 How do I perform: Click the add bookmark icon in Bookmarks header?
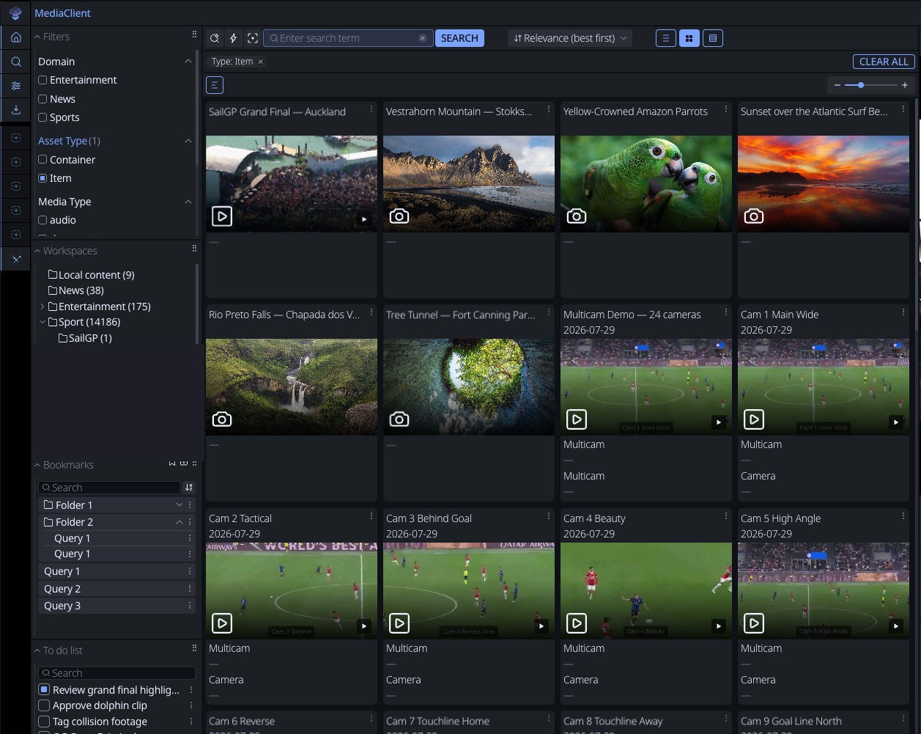click(x=172, y=463)
